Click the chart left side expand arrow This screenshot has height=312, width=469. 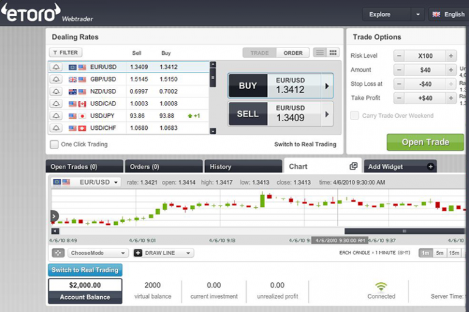coord(54,216)
